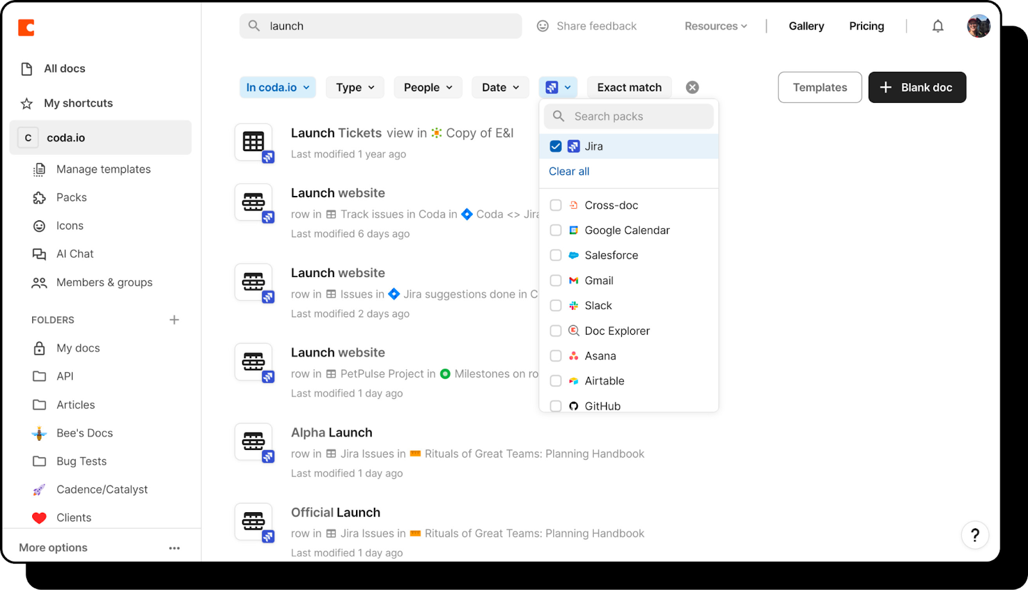Uncheck the Jira pack checkbox
The height and width of the screenshot is (590, 1028).
click(556, 147)
